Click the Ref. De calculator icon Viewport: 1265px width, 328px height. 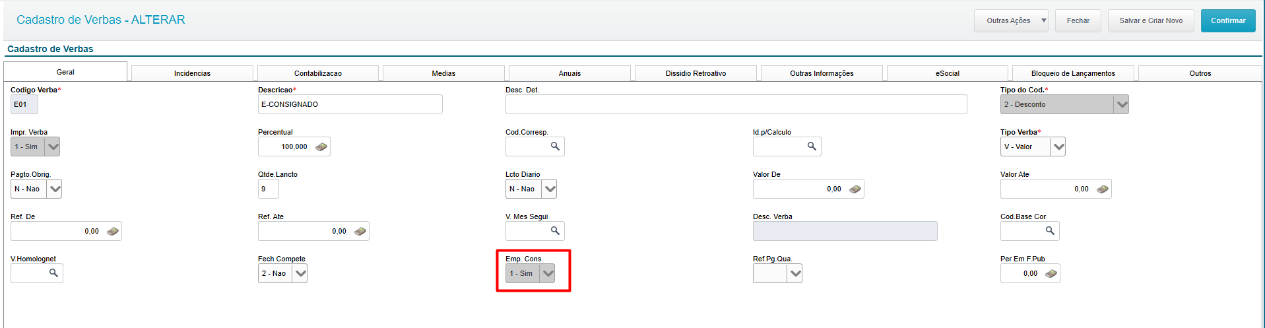coord(112,231)
